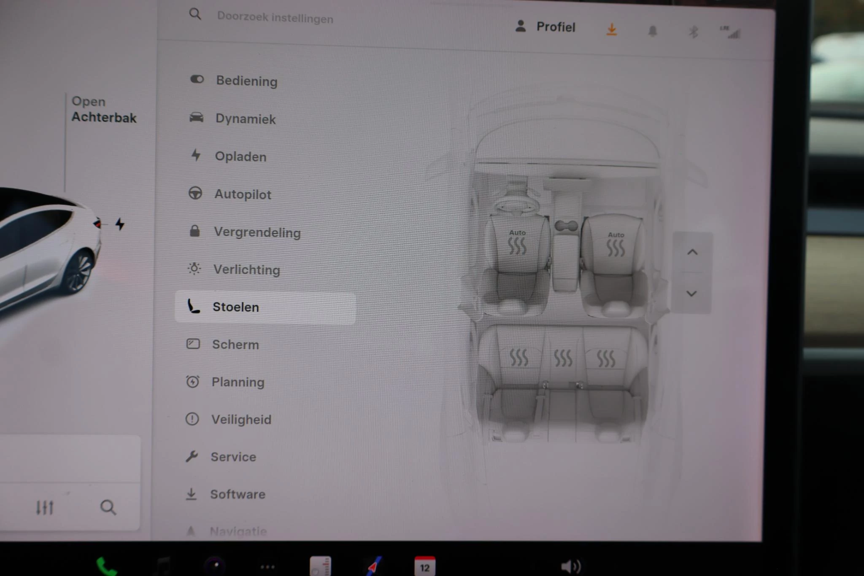Screen dimensions: 864x576
Task: Open Bluetooth settings from the status bar
Action: point(693,32)
